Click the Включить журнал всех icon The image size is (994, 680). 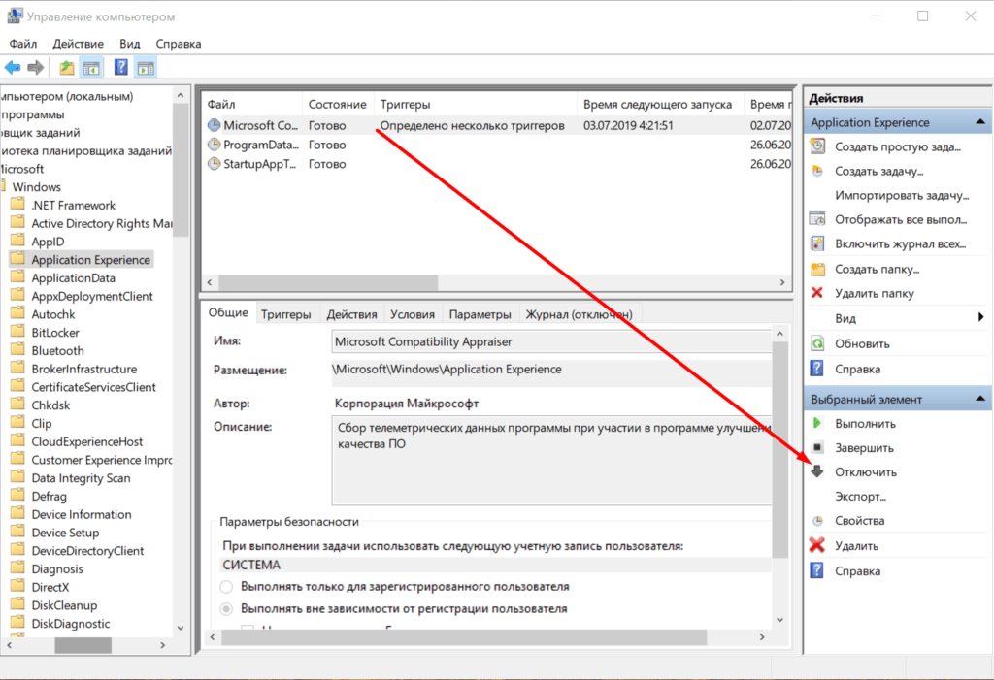pos(817,244)
